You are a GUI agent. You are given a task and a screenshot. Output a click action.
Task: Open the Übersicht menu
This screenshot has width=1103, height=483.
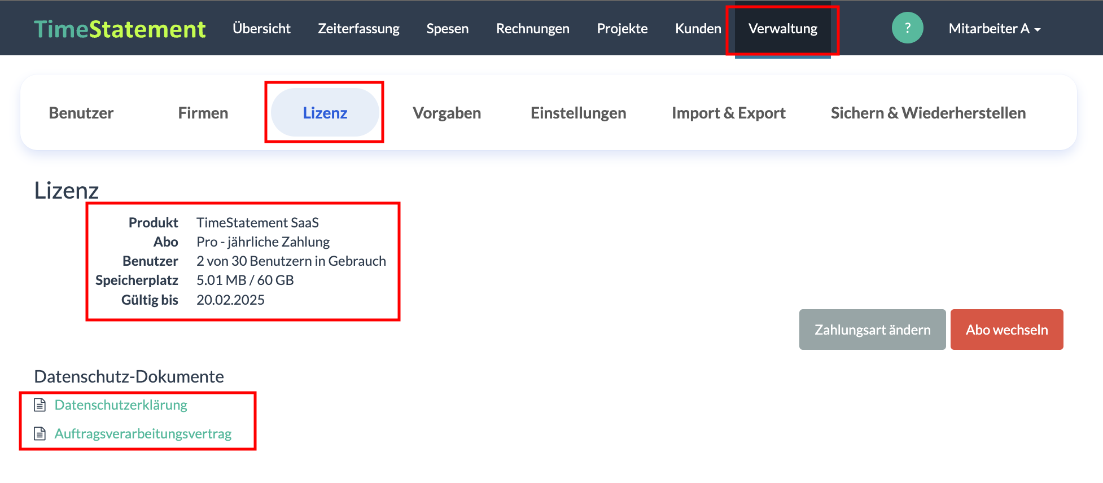click(x=261, y=29)
